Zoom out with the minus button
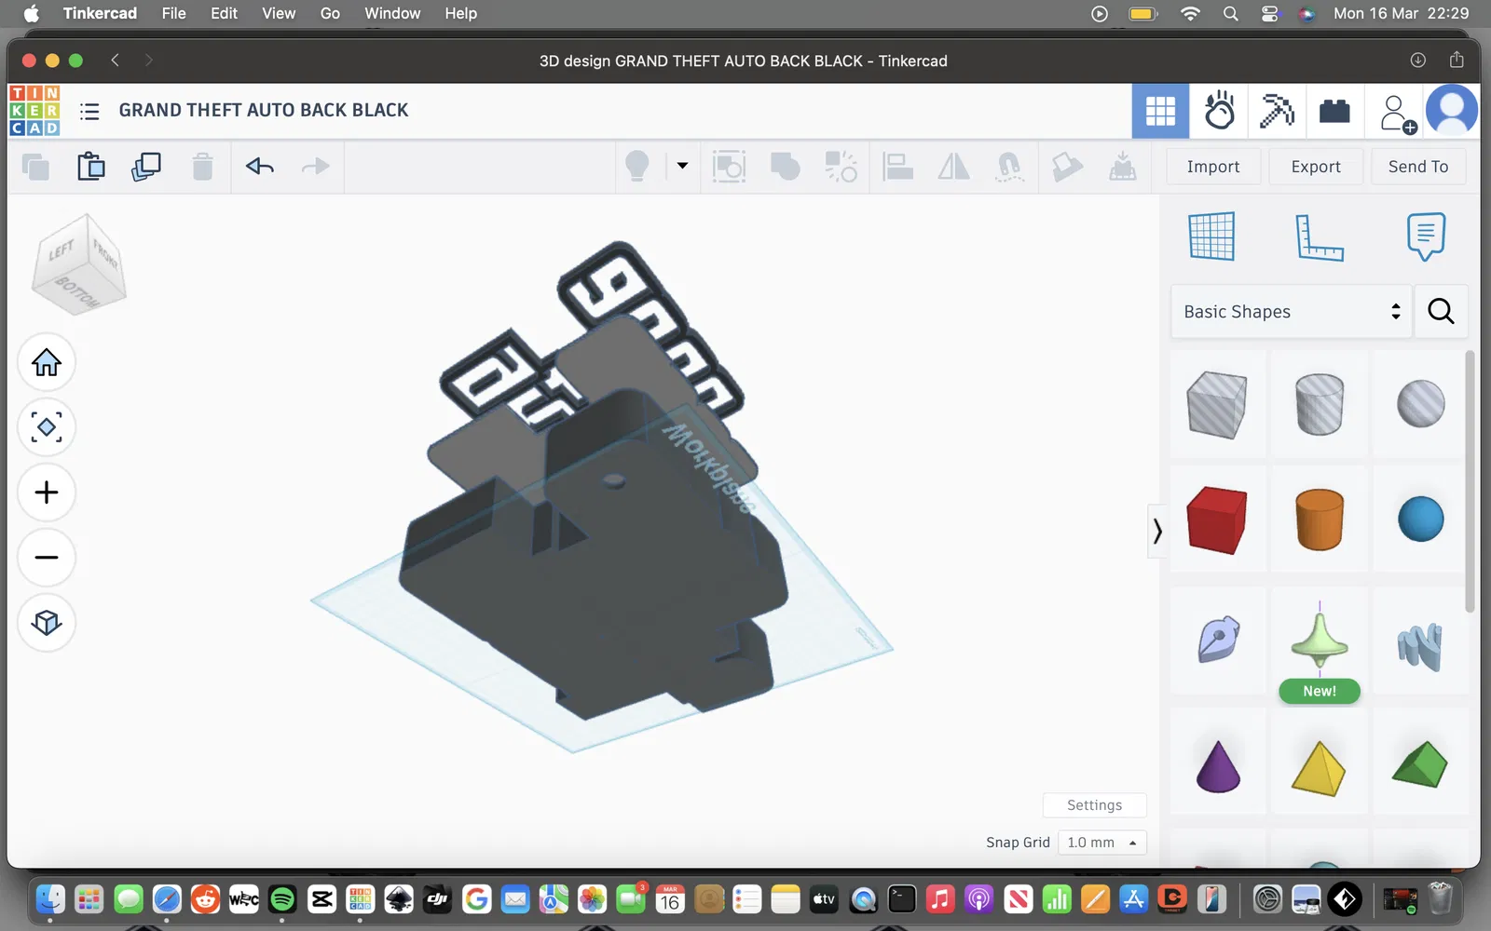Screen dimensions: 1491x931 47,558
